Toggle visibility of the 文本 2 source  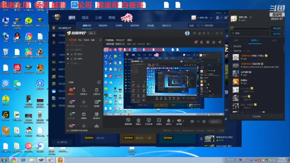pos(68,54)
